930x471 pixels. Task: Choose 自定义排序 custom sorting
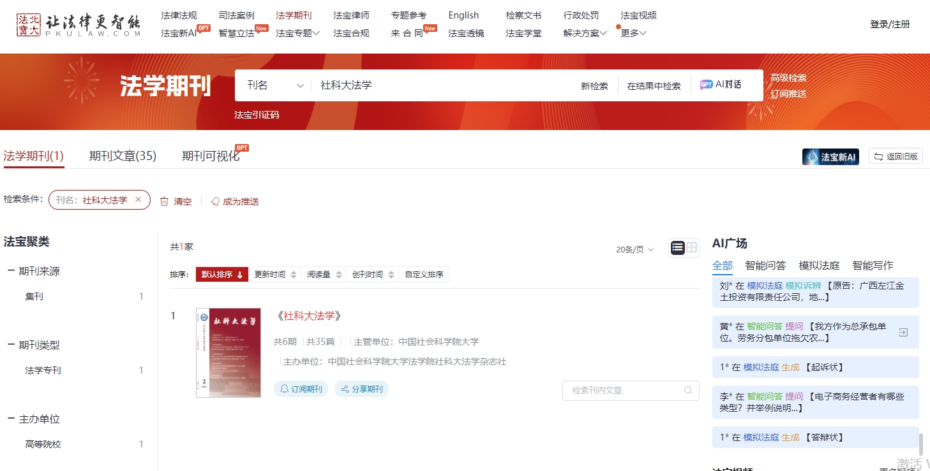pyautogui.click(x=424, y=275)
